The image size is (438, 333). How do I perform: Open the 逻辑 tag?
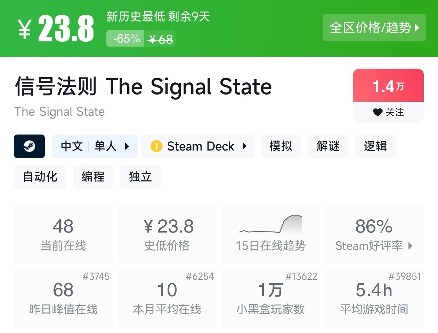click(375, 146)
